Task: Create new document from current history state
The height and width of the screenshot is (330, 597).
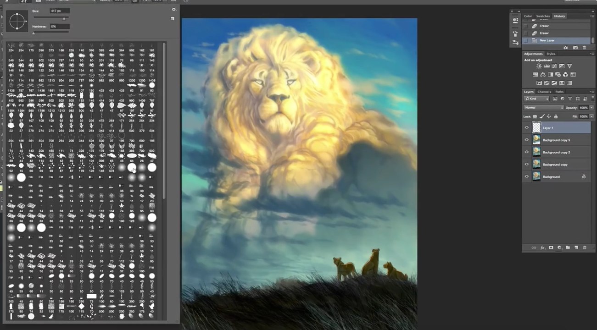Action: pyautogui.click(x=566, y=48)
